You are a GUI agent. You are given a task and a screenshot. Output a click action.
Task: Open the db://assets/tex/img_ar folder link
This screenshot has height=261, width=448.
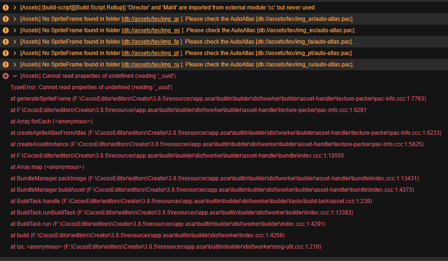pyautogui.click(x=151, y=19)
